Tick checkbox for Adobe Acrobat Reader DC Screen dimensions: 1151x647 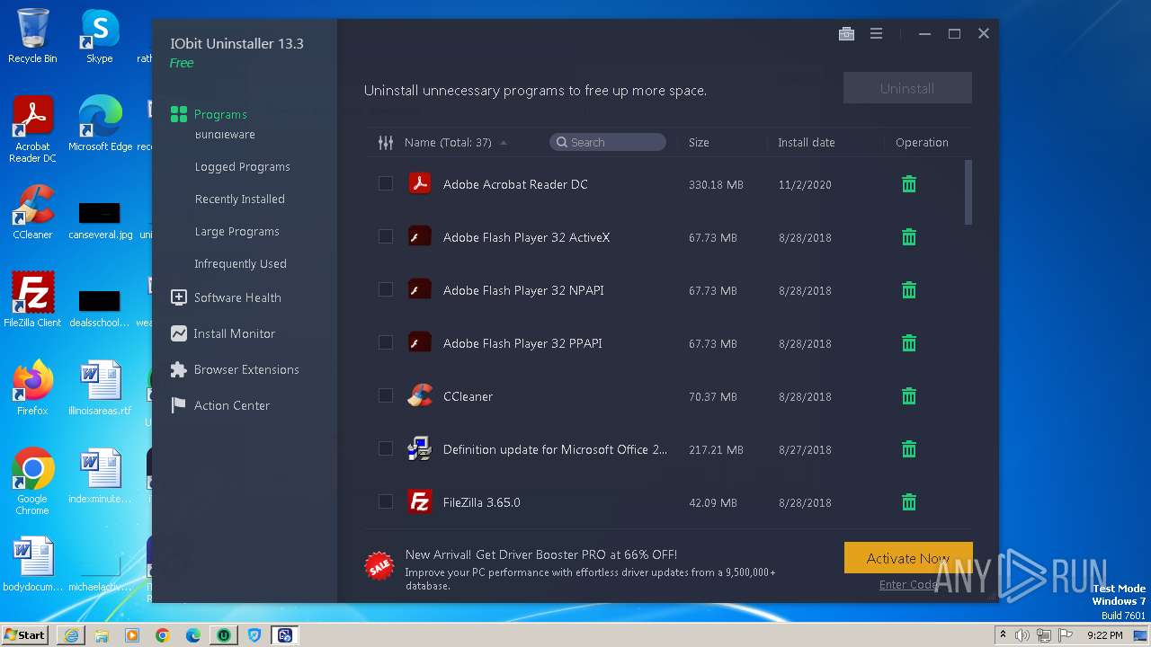click(x=386, y=184)
